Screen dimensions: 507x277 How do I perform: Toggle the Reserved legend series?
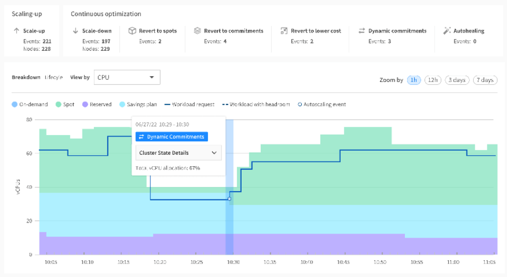coord(96,104)
